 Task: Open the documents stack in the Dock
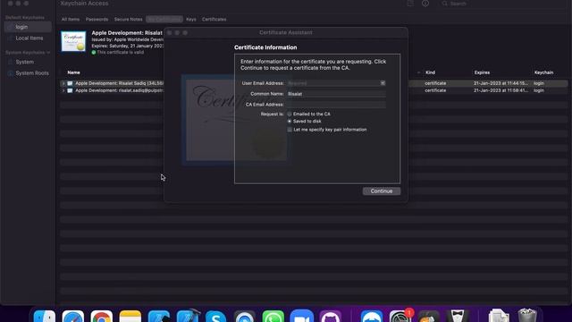click(499, 316)
